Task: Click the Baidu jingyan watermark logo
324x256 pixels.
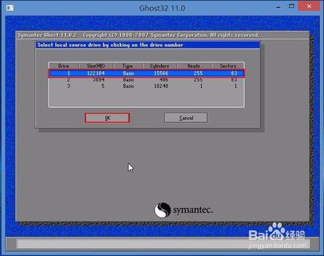Action: 277,236
